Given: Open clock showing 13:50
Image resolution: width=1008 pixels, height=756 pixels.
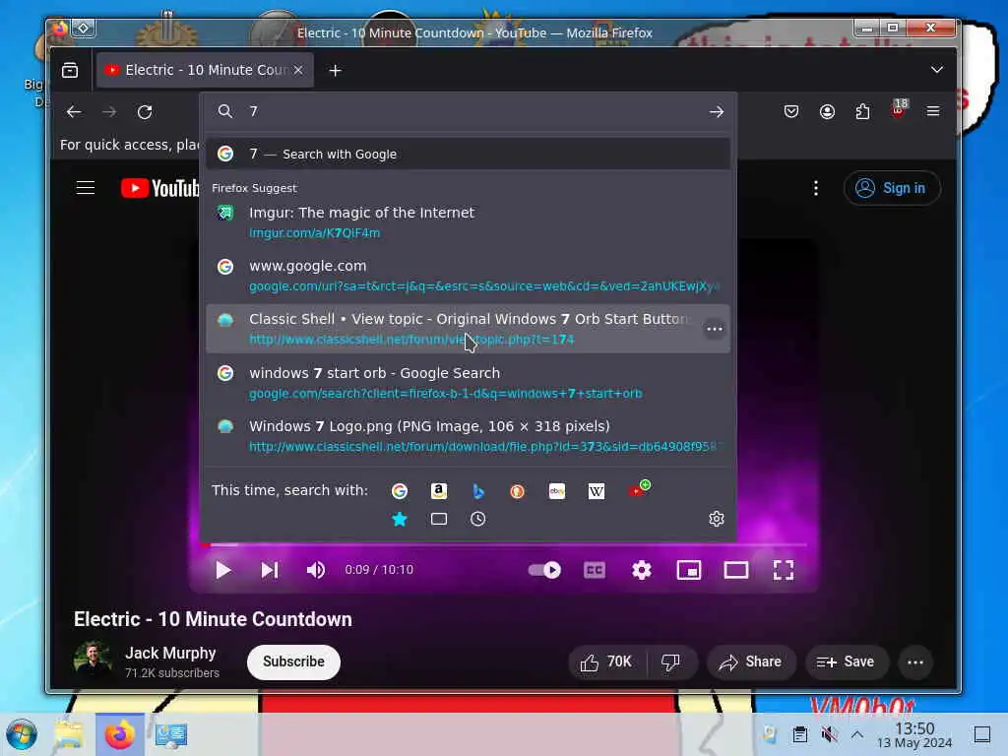Looking at the screenshot, I should click(914, 734).
